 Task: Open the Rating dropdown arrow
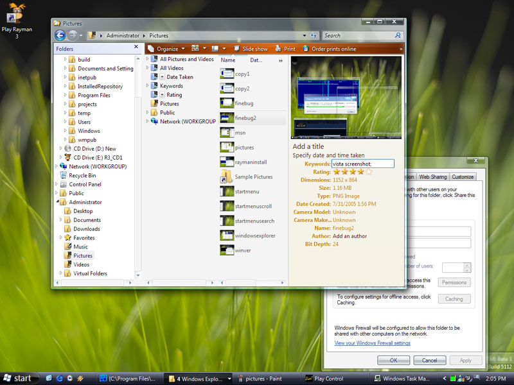163,94
